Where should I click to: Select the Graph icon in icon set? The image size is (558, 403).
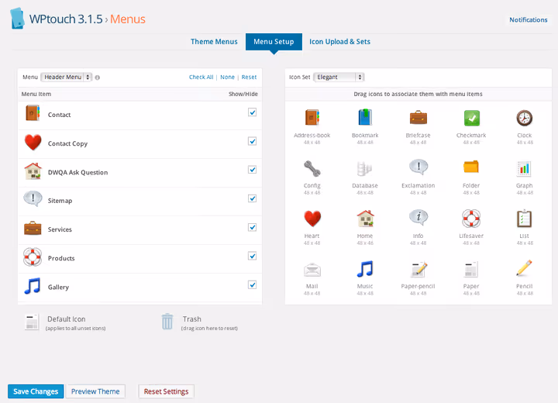(524, 168)
